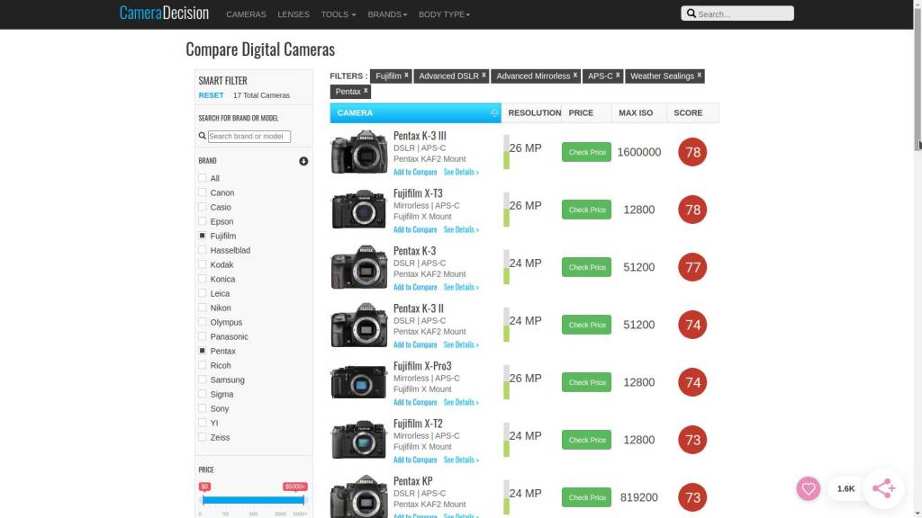Click the score 74 badge for Pentax K-3 II
Image resolution: width=922 pixels, height=518 pixels.
pos(692,325)
